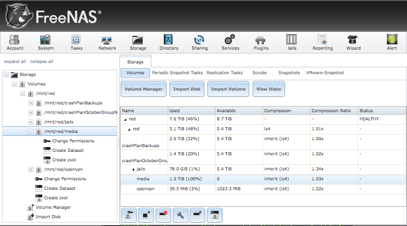
Task: Expand the /mnt/red/jails tree node
Action: coord(31,122)
